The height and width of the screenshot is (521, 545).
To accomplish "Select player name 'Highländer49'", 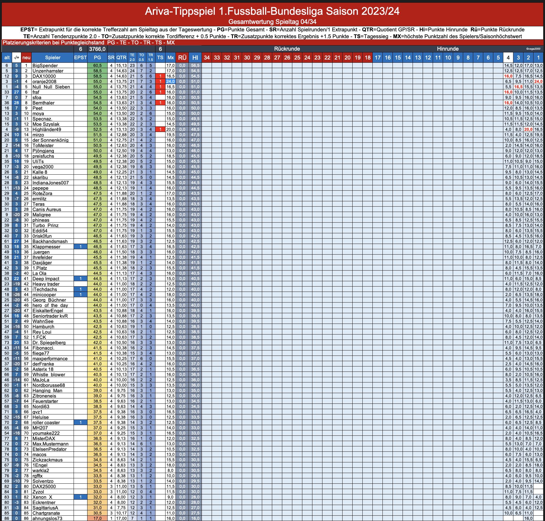I will 47,129.
